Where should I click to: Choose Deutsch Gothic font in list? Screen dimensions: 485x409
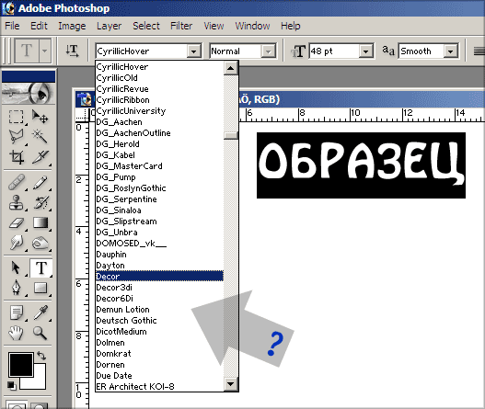159,321
